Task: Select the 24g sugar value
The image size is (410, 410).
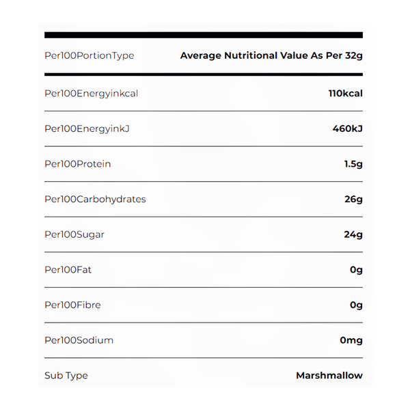Action: (354, 234)
